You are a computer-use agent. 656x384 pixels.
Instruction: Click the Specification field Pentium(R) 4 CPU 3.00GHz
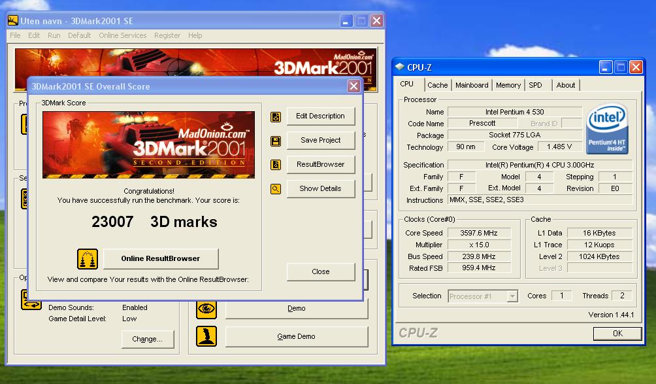540,165
